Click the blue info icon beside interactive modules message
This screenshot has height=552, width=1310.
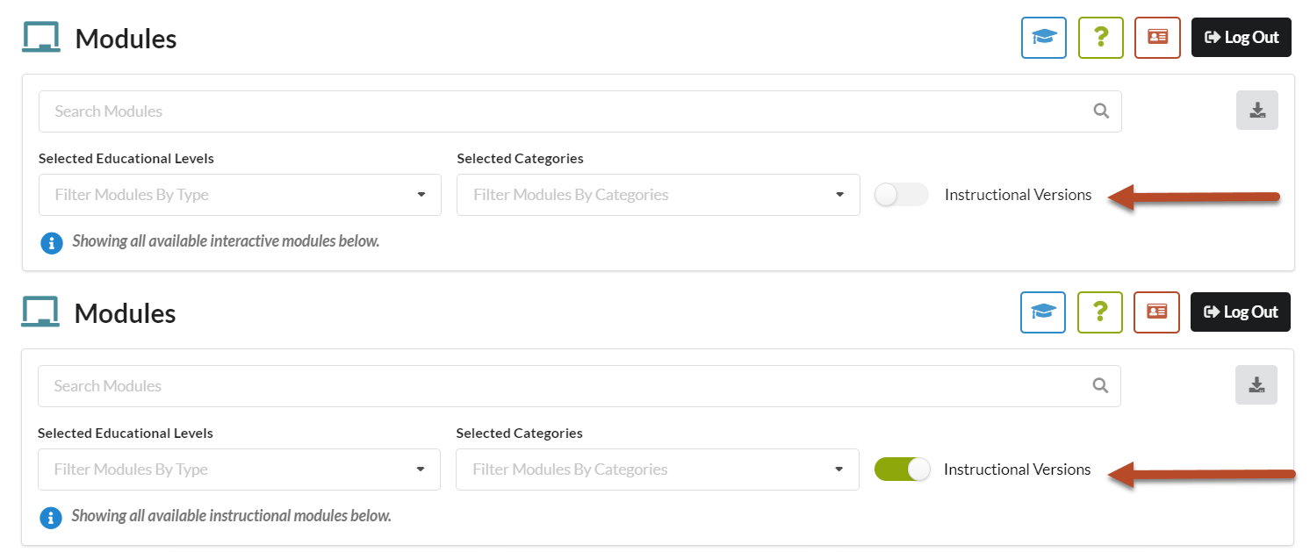[x=52, y=242]
